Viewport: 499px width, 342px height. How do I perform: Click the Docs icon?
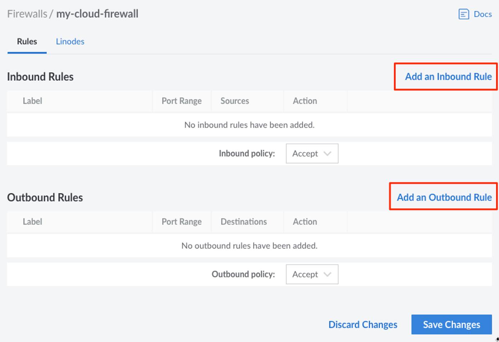463,14
